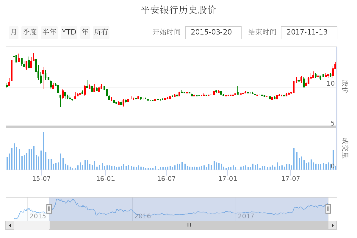Click the left scroll arrow of navigator
Image resolution: width=357 pixels, height=238 pixels.
[x=10, y=225]
